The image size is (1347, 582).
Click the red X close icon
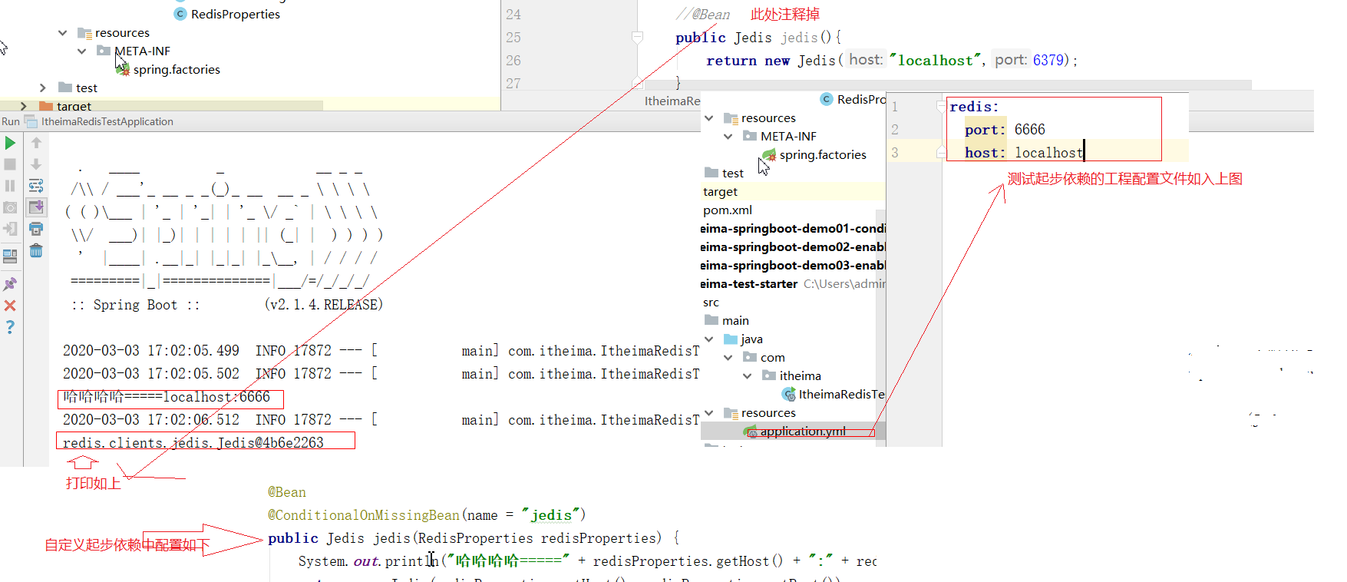[x=10, y=306]
